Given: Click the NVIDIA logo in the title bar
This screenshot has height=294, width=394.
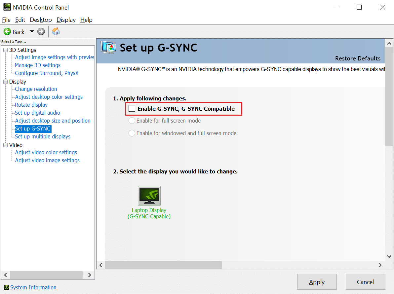Looking at the screenshot, I should [x=7, y=7].
